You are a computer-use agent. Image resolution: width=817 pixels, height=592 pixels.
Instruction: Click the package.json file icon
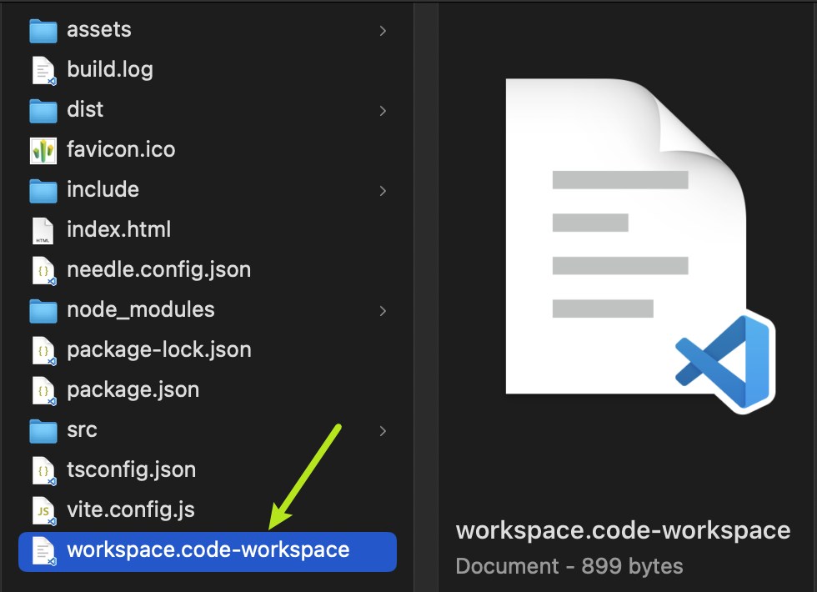point(43,391)
